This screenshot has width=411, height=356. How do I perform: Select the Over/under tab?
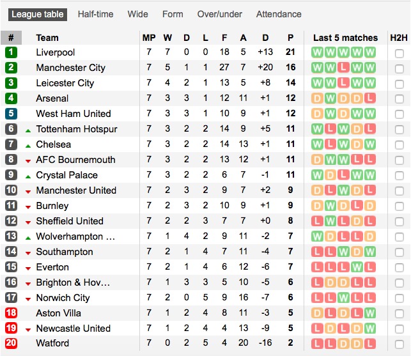(x=220, y=14)
